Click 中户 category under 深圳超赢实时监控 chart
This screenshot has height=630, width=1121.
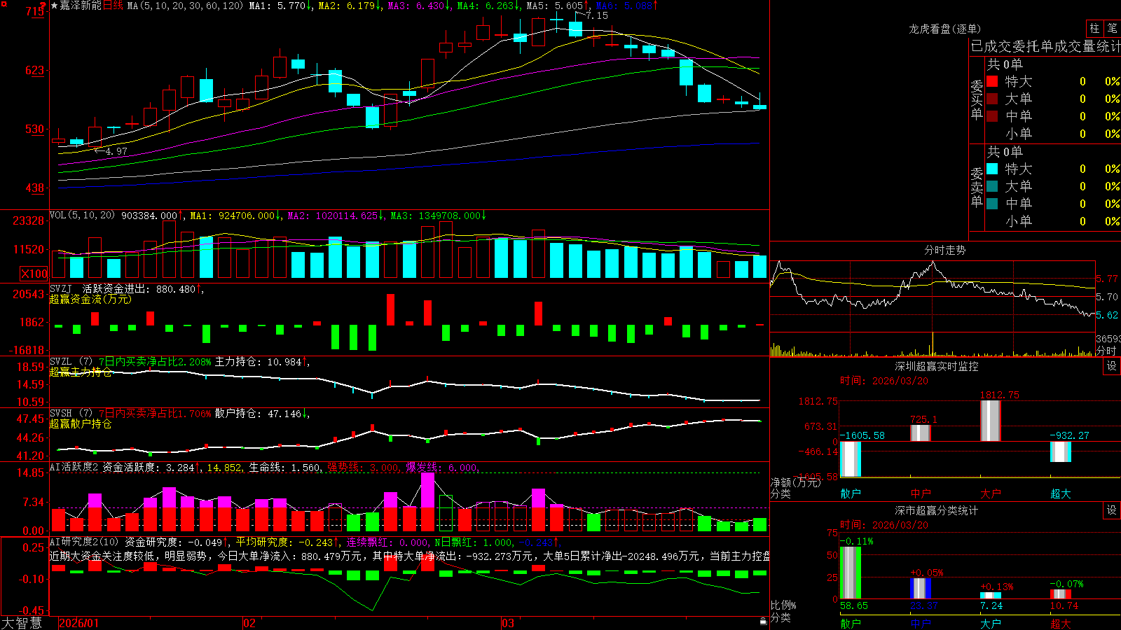[921, 493]
